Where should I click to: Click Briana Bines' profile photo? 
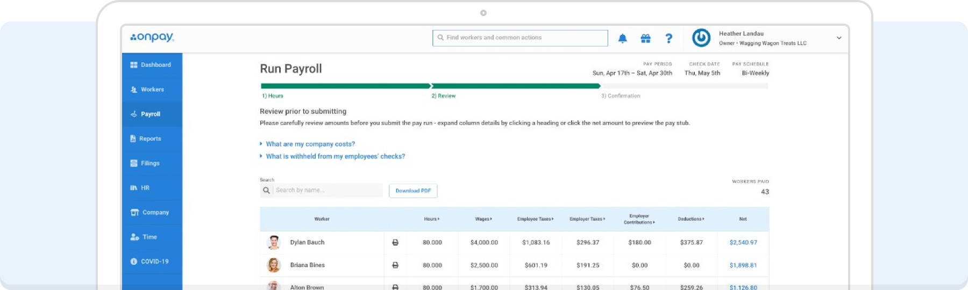[274, 265]
